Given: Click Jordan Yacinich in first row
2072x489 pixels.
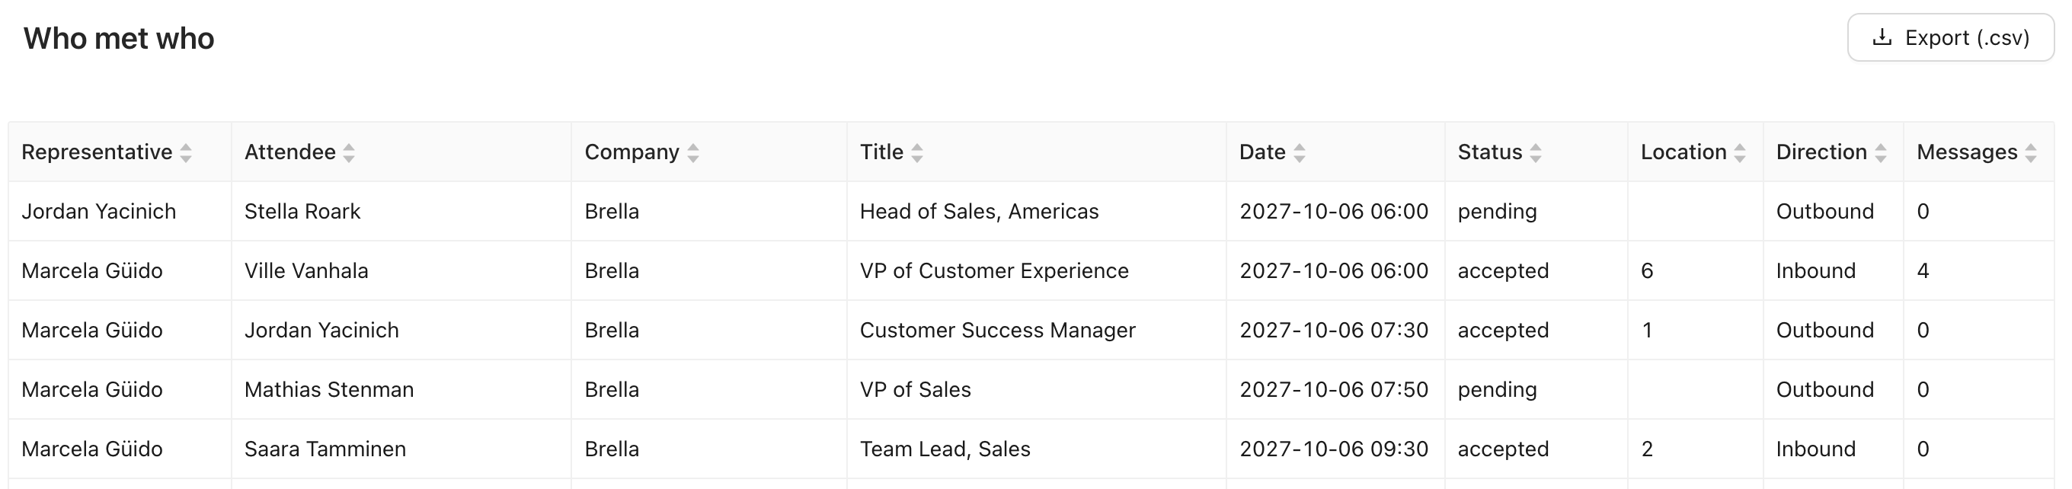Looking at the screenshot, I should coord(99,212).
